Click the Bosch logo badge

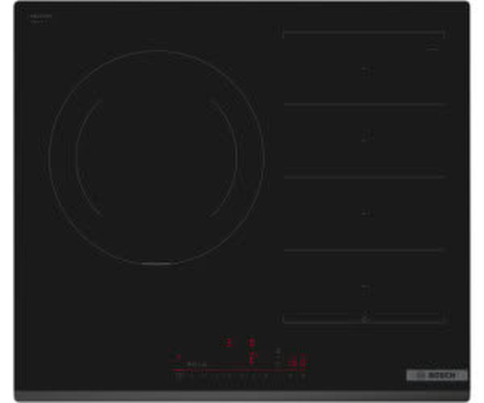click(436, 375)
